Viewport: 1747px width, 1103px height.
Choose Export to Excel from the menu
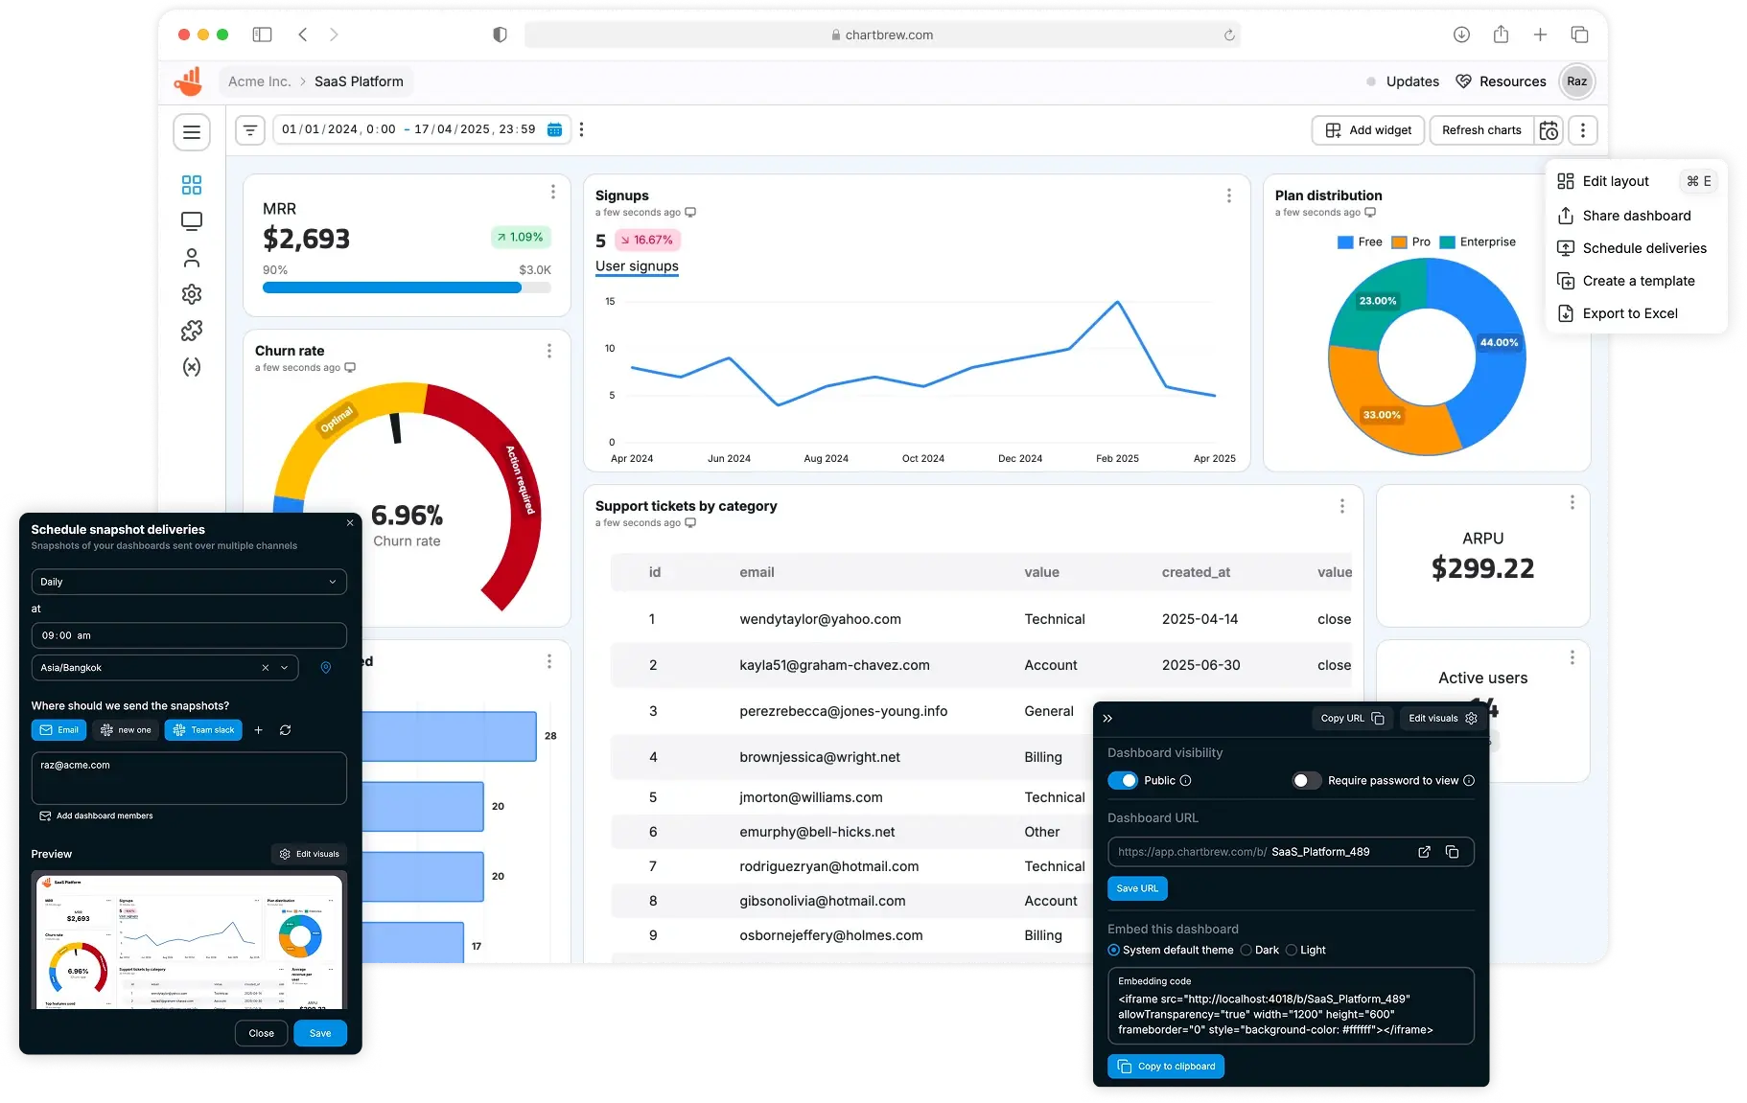click(1630, 313)
